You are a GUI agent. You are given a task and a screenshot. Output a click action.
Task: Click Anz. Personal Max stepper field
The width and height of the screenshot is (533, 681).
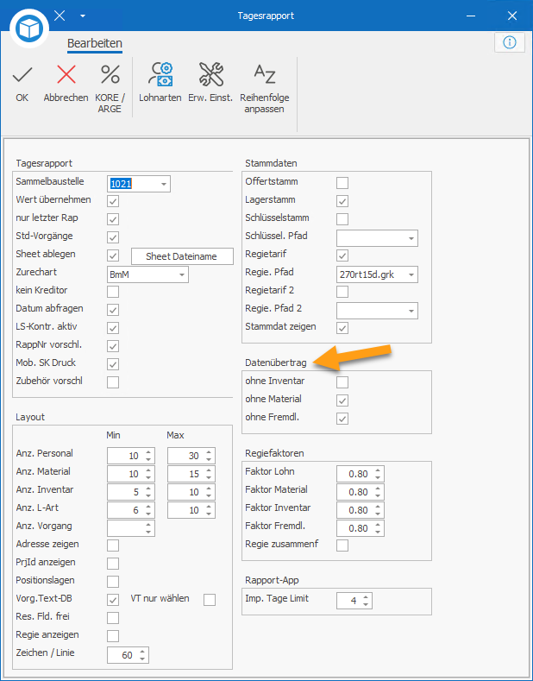[191, 456]
